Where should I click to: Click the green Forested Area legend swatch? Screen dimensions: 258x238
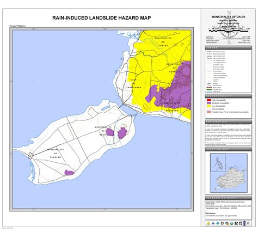point(209,89)
